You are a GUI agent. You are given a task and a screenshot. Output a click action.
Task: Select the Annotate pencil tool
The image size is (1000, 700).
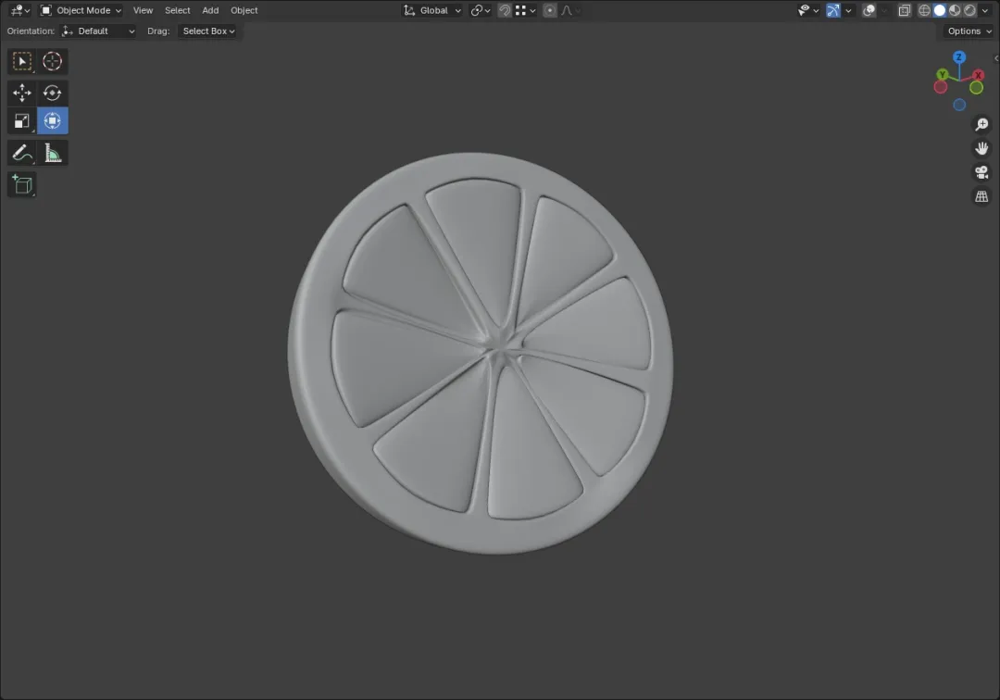21,153
